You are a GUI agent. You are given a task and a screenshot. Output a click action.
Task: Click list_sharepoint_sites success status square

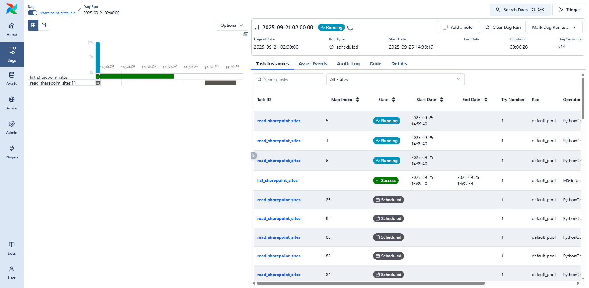(x=98, y=77)
